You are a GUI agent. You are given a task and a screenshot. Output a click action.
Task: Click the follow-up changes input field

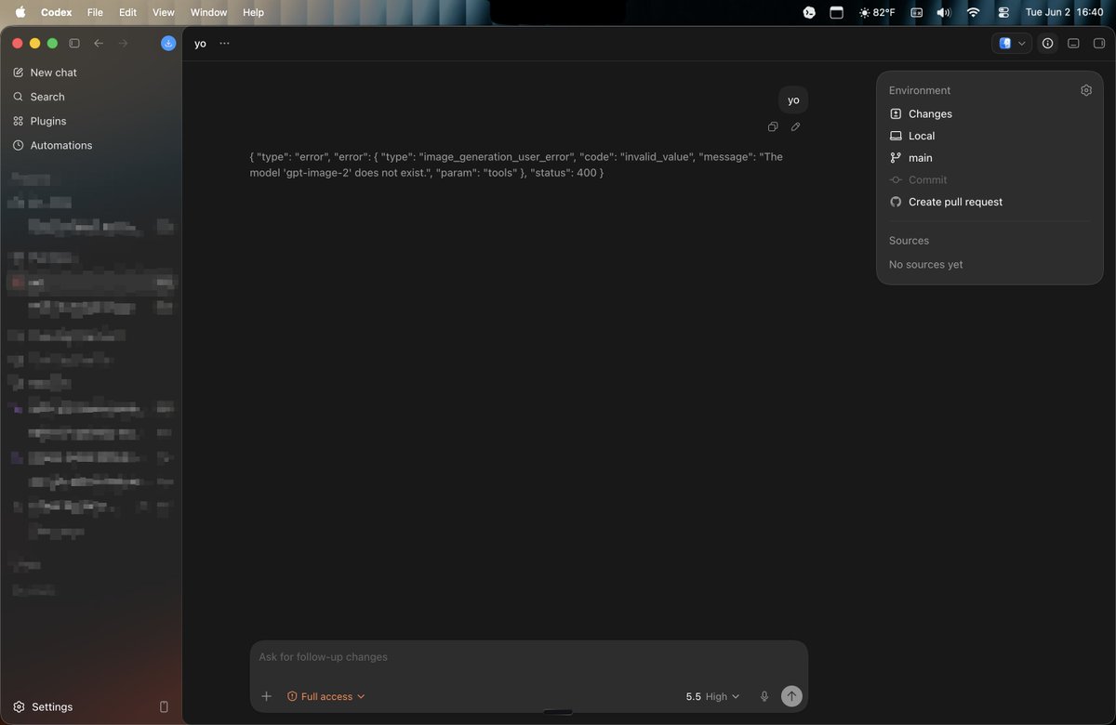click(x=528, y=657)
